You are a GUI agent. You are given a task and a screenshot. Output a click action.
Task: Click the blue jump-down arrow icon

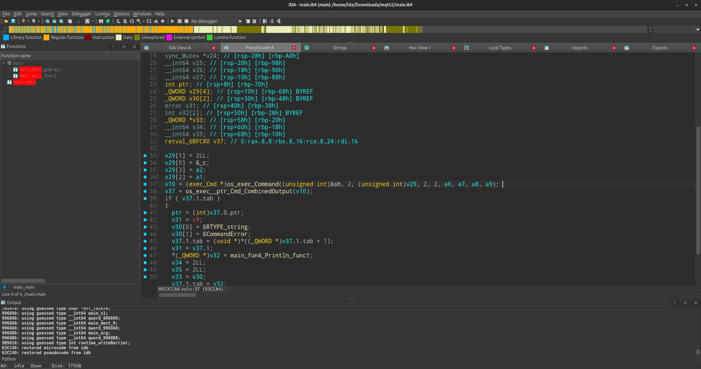tap(79, 21)
